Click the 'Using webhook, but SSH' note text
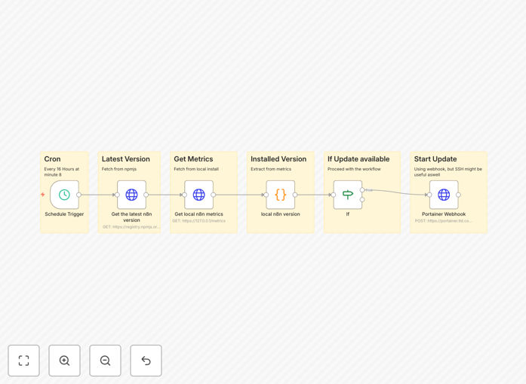The width and height of the screenshot is (526, 384). (448, 172)
